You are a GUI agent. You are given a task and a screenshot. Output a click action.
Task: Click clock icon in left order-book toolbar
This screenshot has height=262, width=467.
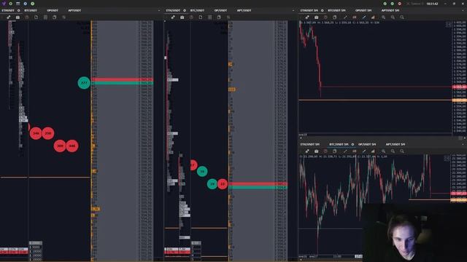(27, 17)
